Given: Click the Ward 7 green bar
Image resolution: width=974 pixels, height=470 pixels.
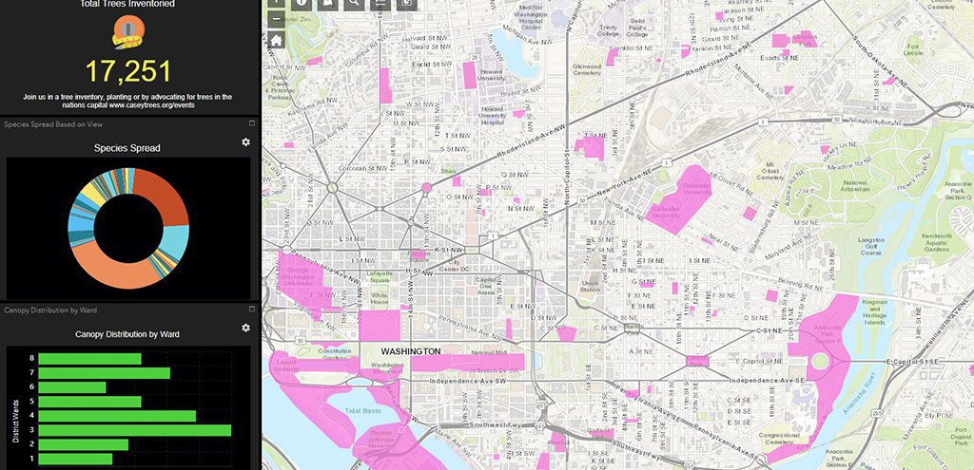Looking at the screenshot, I should tap(105, 373).
